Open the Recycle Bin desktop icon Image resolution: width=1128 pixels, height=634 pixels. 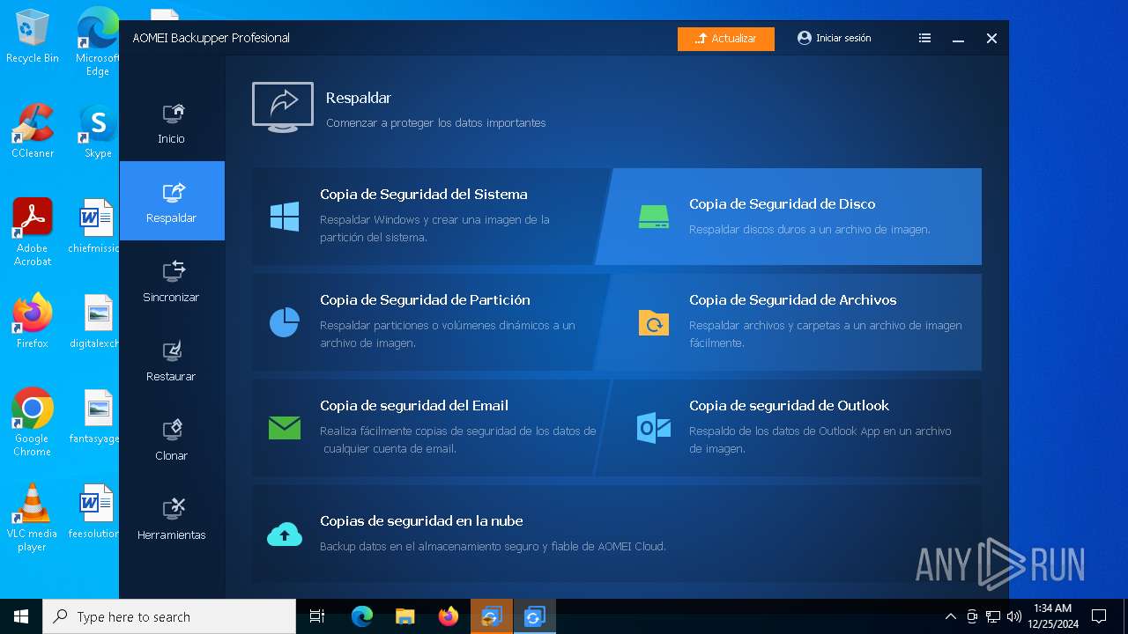click(33, 37)
